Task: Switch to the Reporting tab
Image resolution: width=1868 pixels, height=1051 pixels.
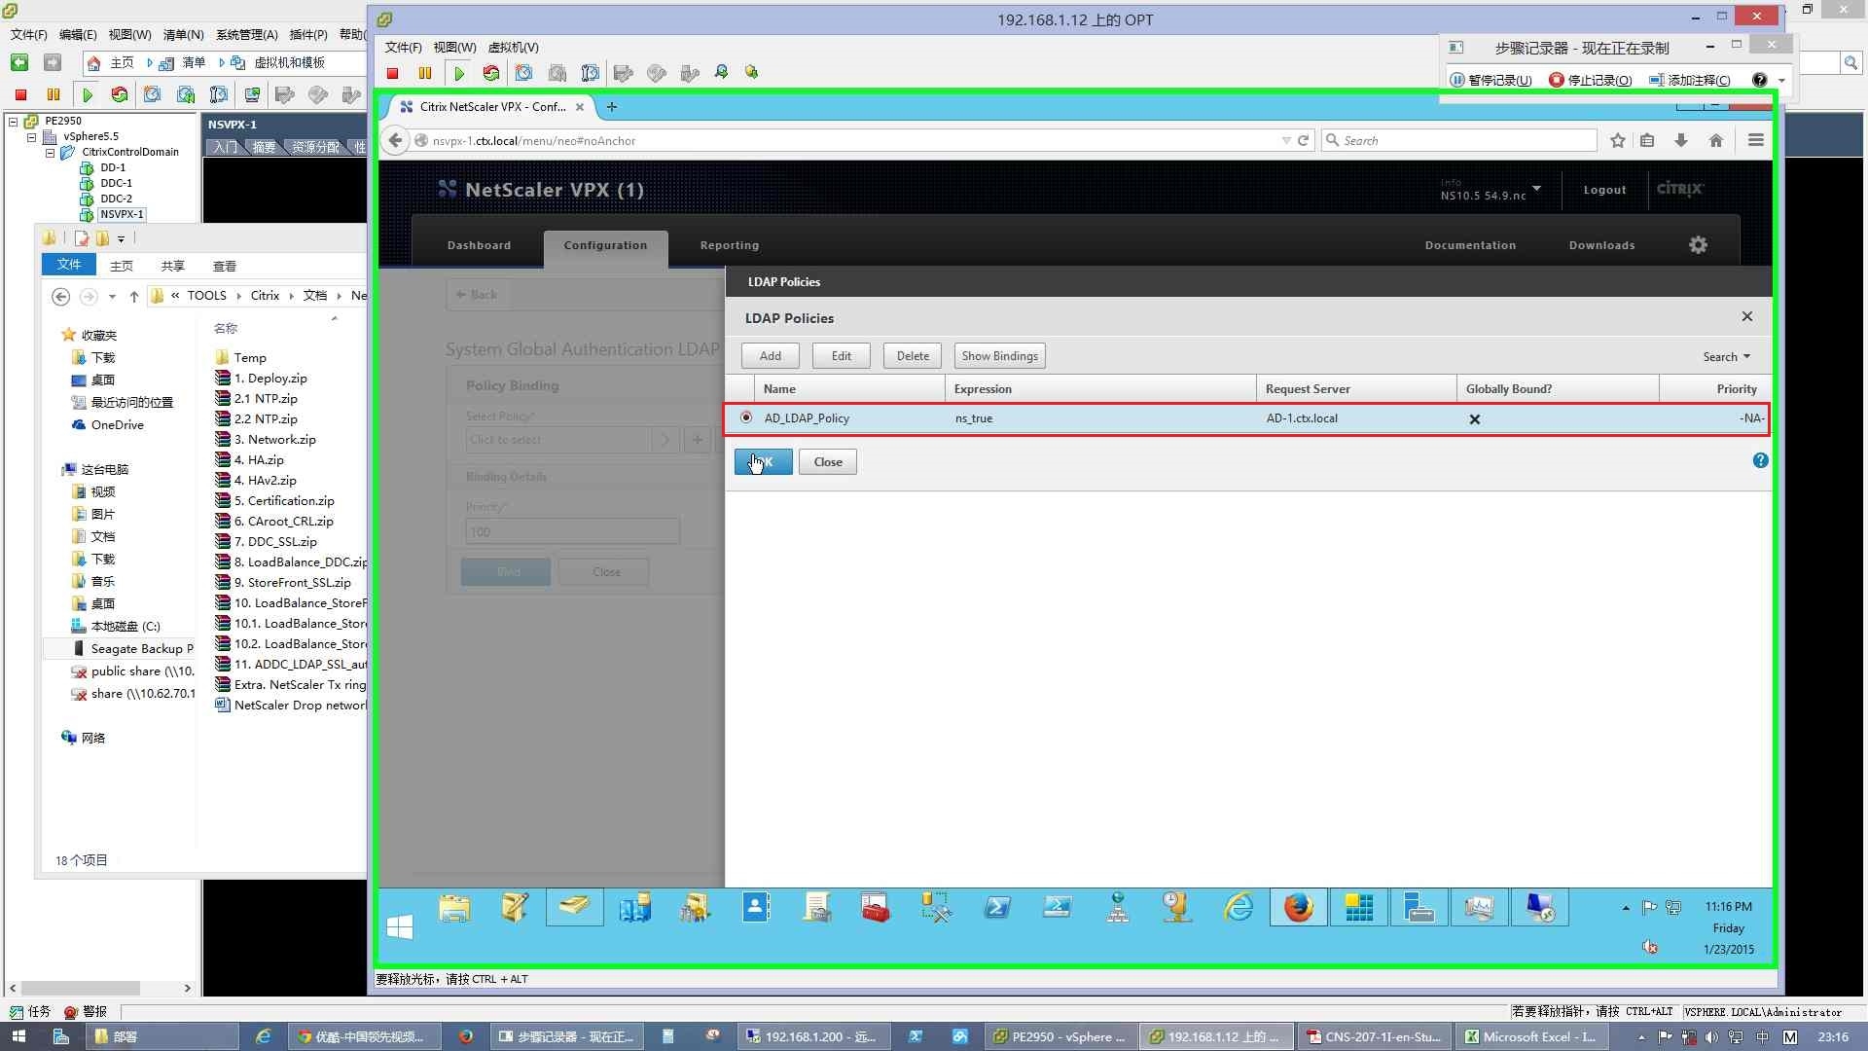Action: tap(729, 245)
